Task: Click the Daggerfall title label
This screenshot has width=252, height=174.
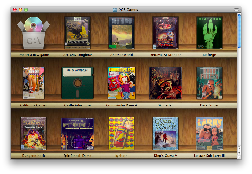Action: (166, 105)
